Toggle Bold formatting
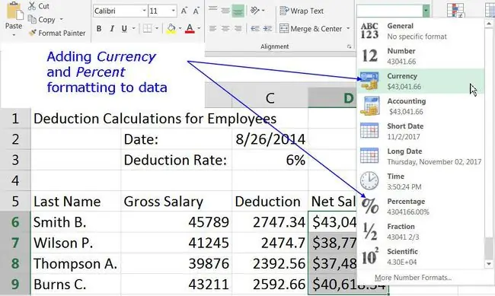The height and width of the screenshot is (296, 495). pyautogui.click(x=99, y=29)
